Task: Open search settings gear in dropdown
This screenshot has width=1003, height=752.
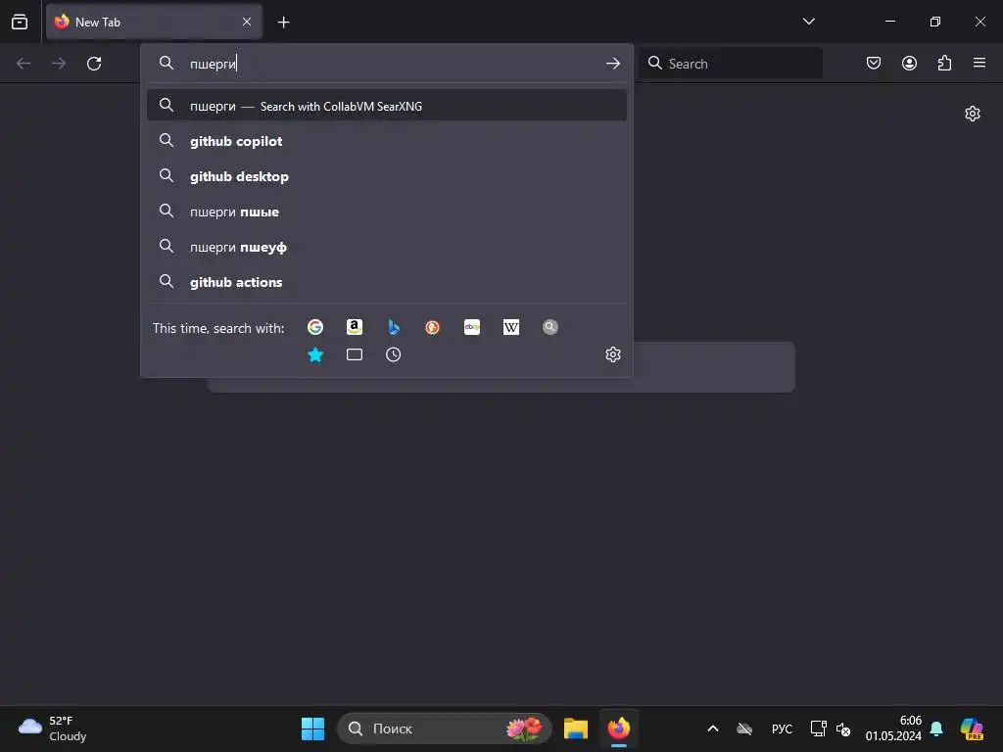Action: (x=613, y=354)
